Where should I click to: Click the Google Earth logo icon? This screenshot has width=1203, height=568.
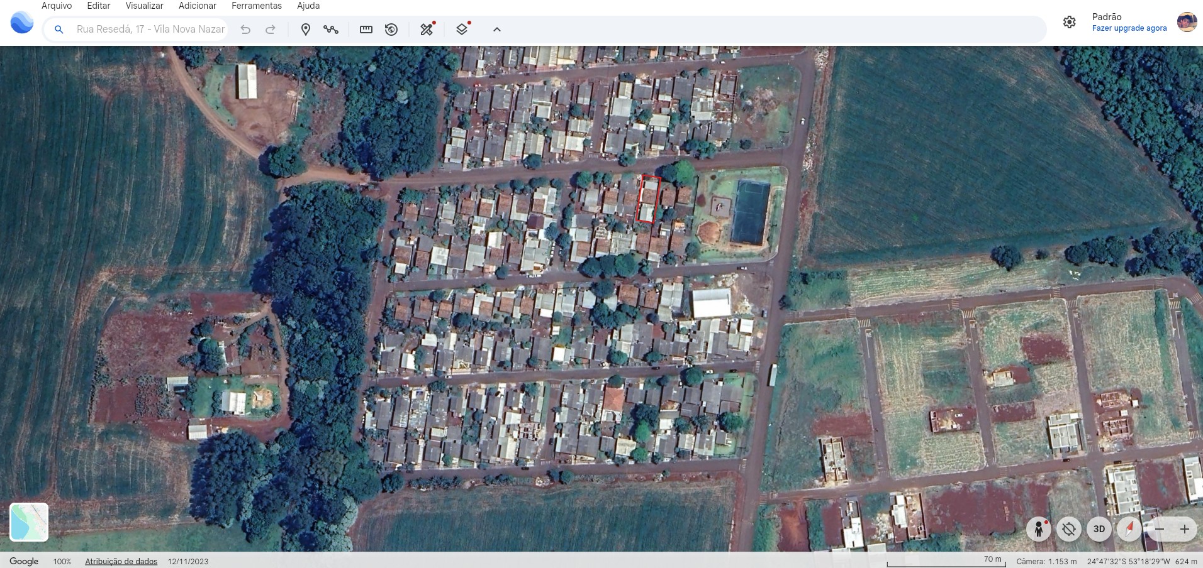pos(22,23)
